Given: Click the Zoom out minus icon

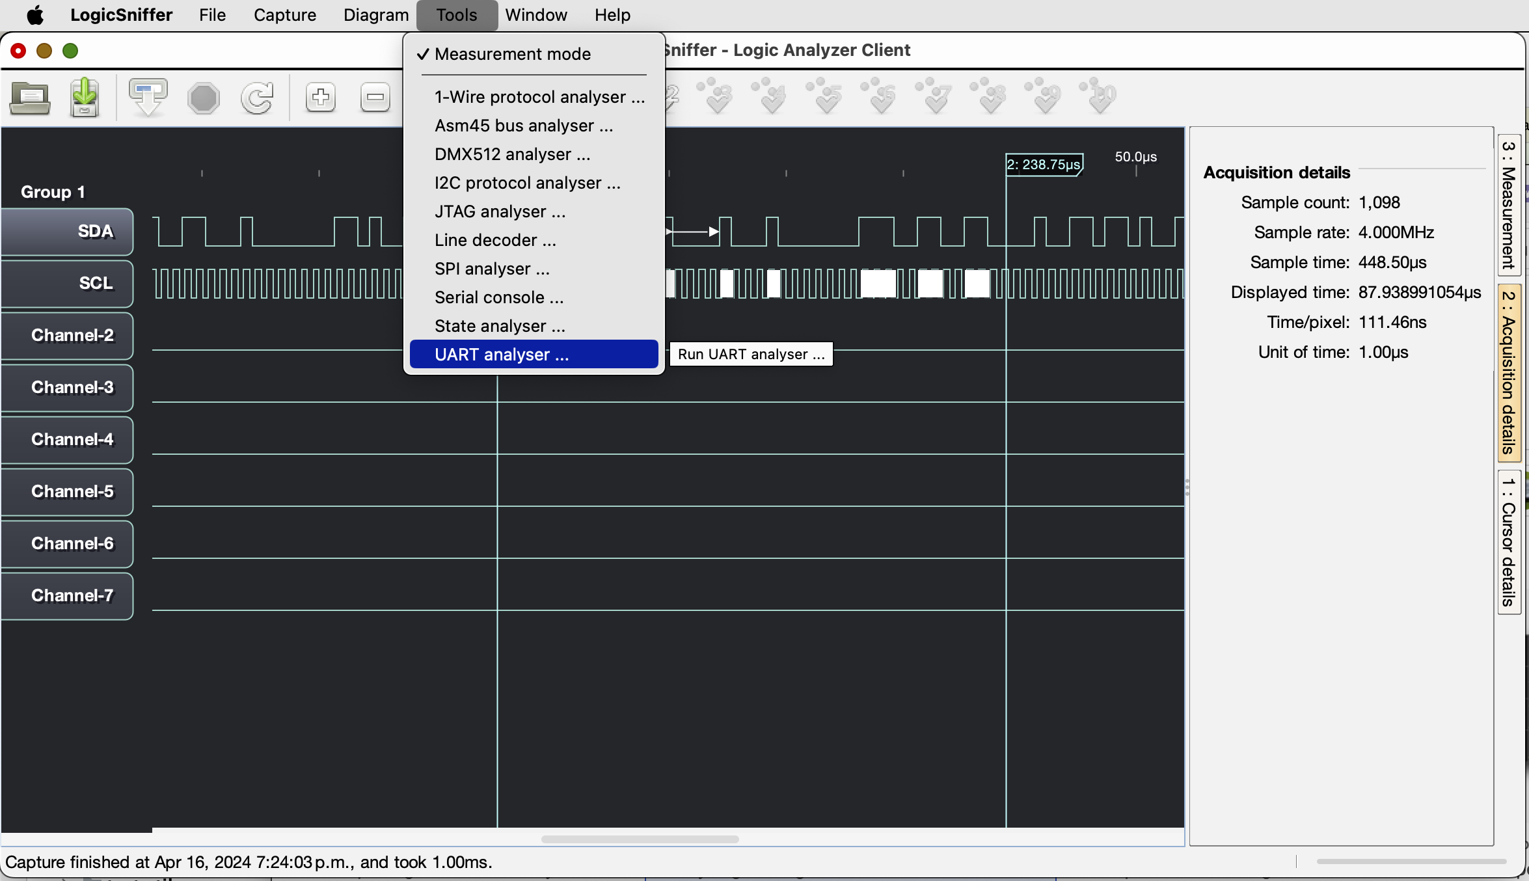Looking at the screenshot, I should point(375,98).
